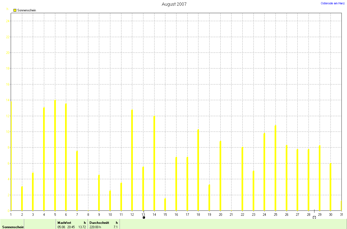The image size is (347, 229).
Task: Click the new moon icon below day 13
Action: pos(144,217)
